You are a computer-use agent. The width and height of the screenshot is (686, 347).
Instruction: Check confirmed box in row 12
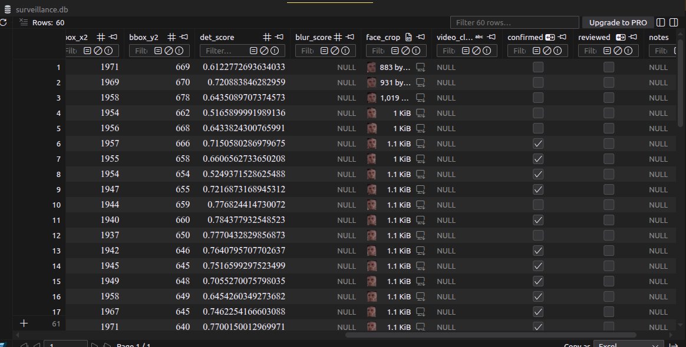click(x=538, y=235)
